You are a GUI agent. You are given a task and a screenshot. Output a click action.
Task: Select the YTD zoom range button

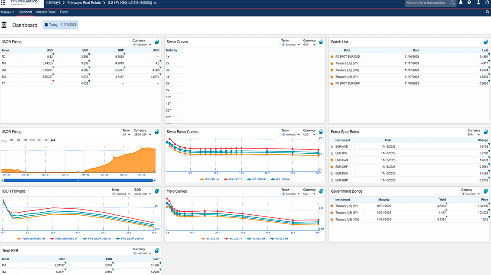pyautogui.click(x=32, y=140)
